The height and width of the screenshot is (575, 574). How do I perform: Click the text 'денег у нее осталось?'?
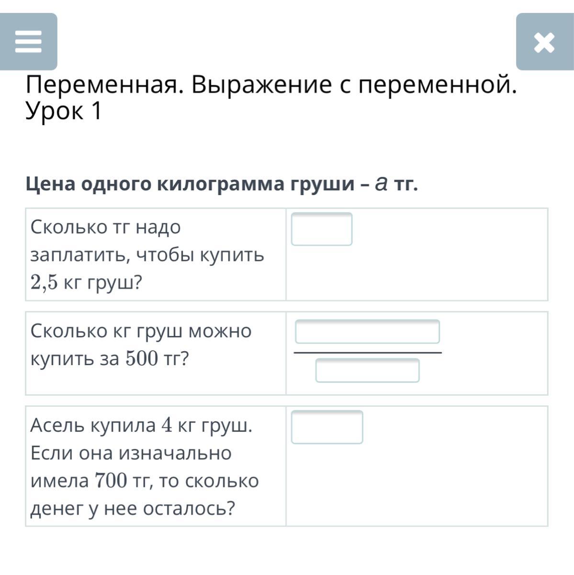pos(133,508)
